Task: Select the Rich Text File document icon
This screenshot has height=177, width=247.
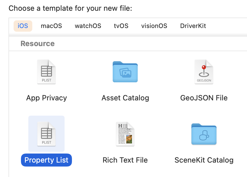Action: [x=125, y=134]
